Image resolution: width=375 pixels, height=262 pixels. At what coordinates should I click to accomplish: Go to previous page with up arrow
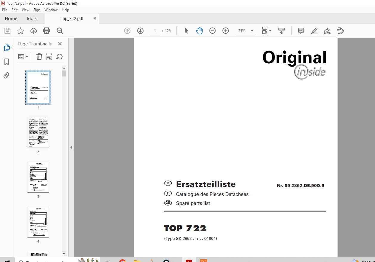point(127,31)
